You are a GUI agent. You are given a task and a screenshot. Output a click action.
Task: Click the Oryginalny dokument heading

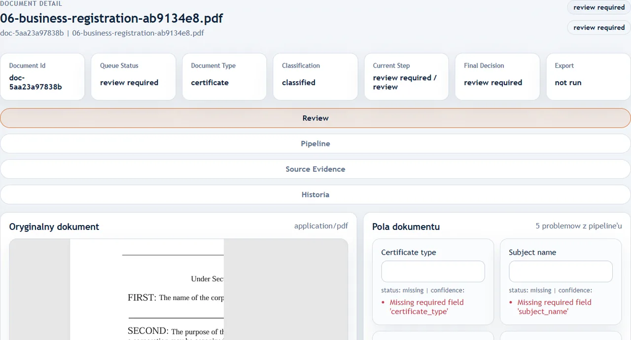pos(54,227)
